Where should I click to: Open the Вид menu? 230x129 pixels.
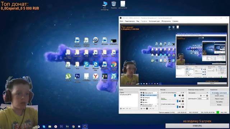click(138, 21)
